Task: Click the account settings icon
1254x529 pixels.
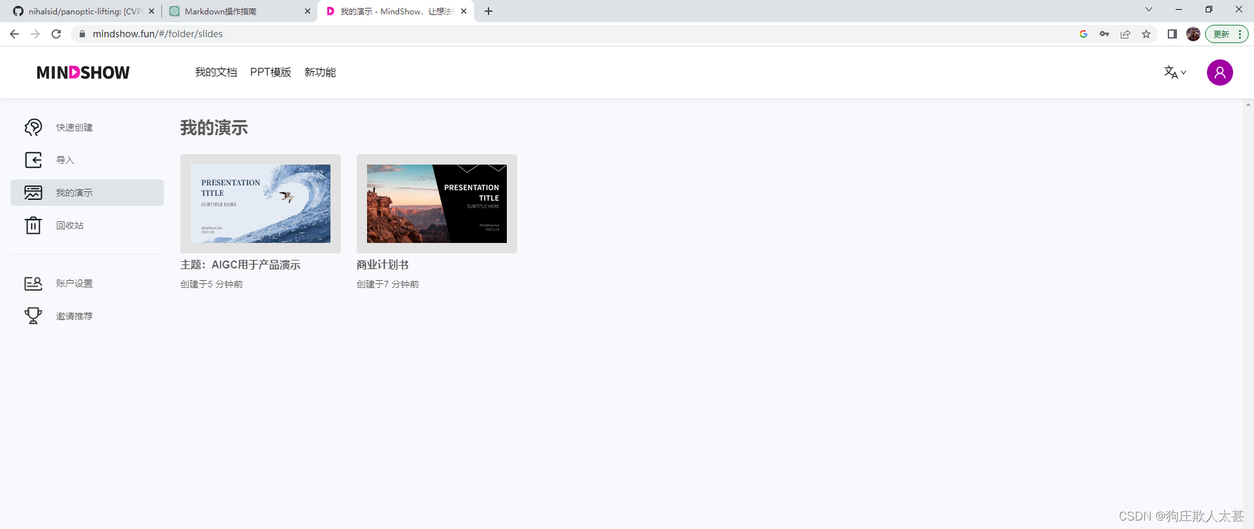Action: [33, 283]
